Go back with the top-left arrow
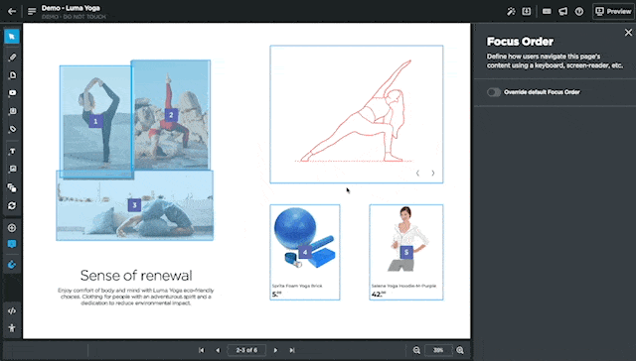The height and width of the screenshot is (361, 636). 12,11
